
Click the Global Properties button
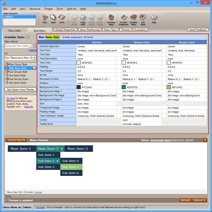(65, 30)
